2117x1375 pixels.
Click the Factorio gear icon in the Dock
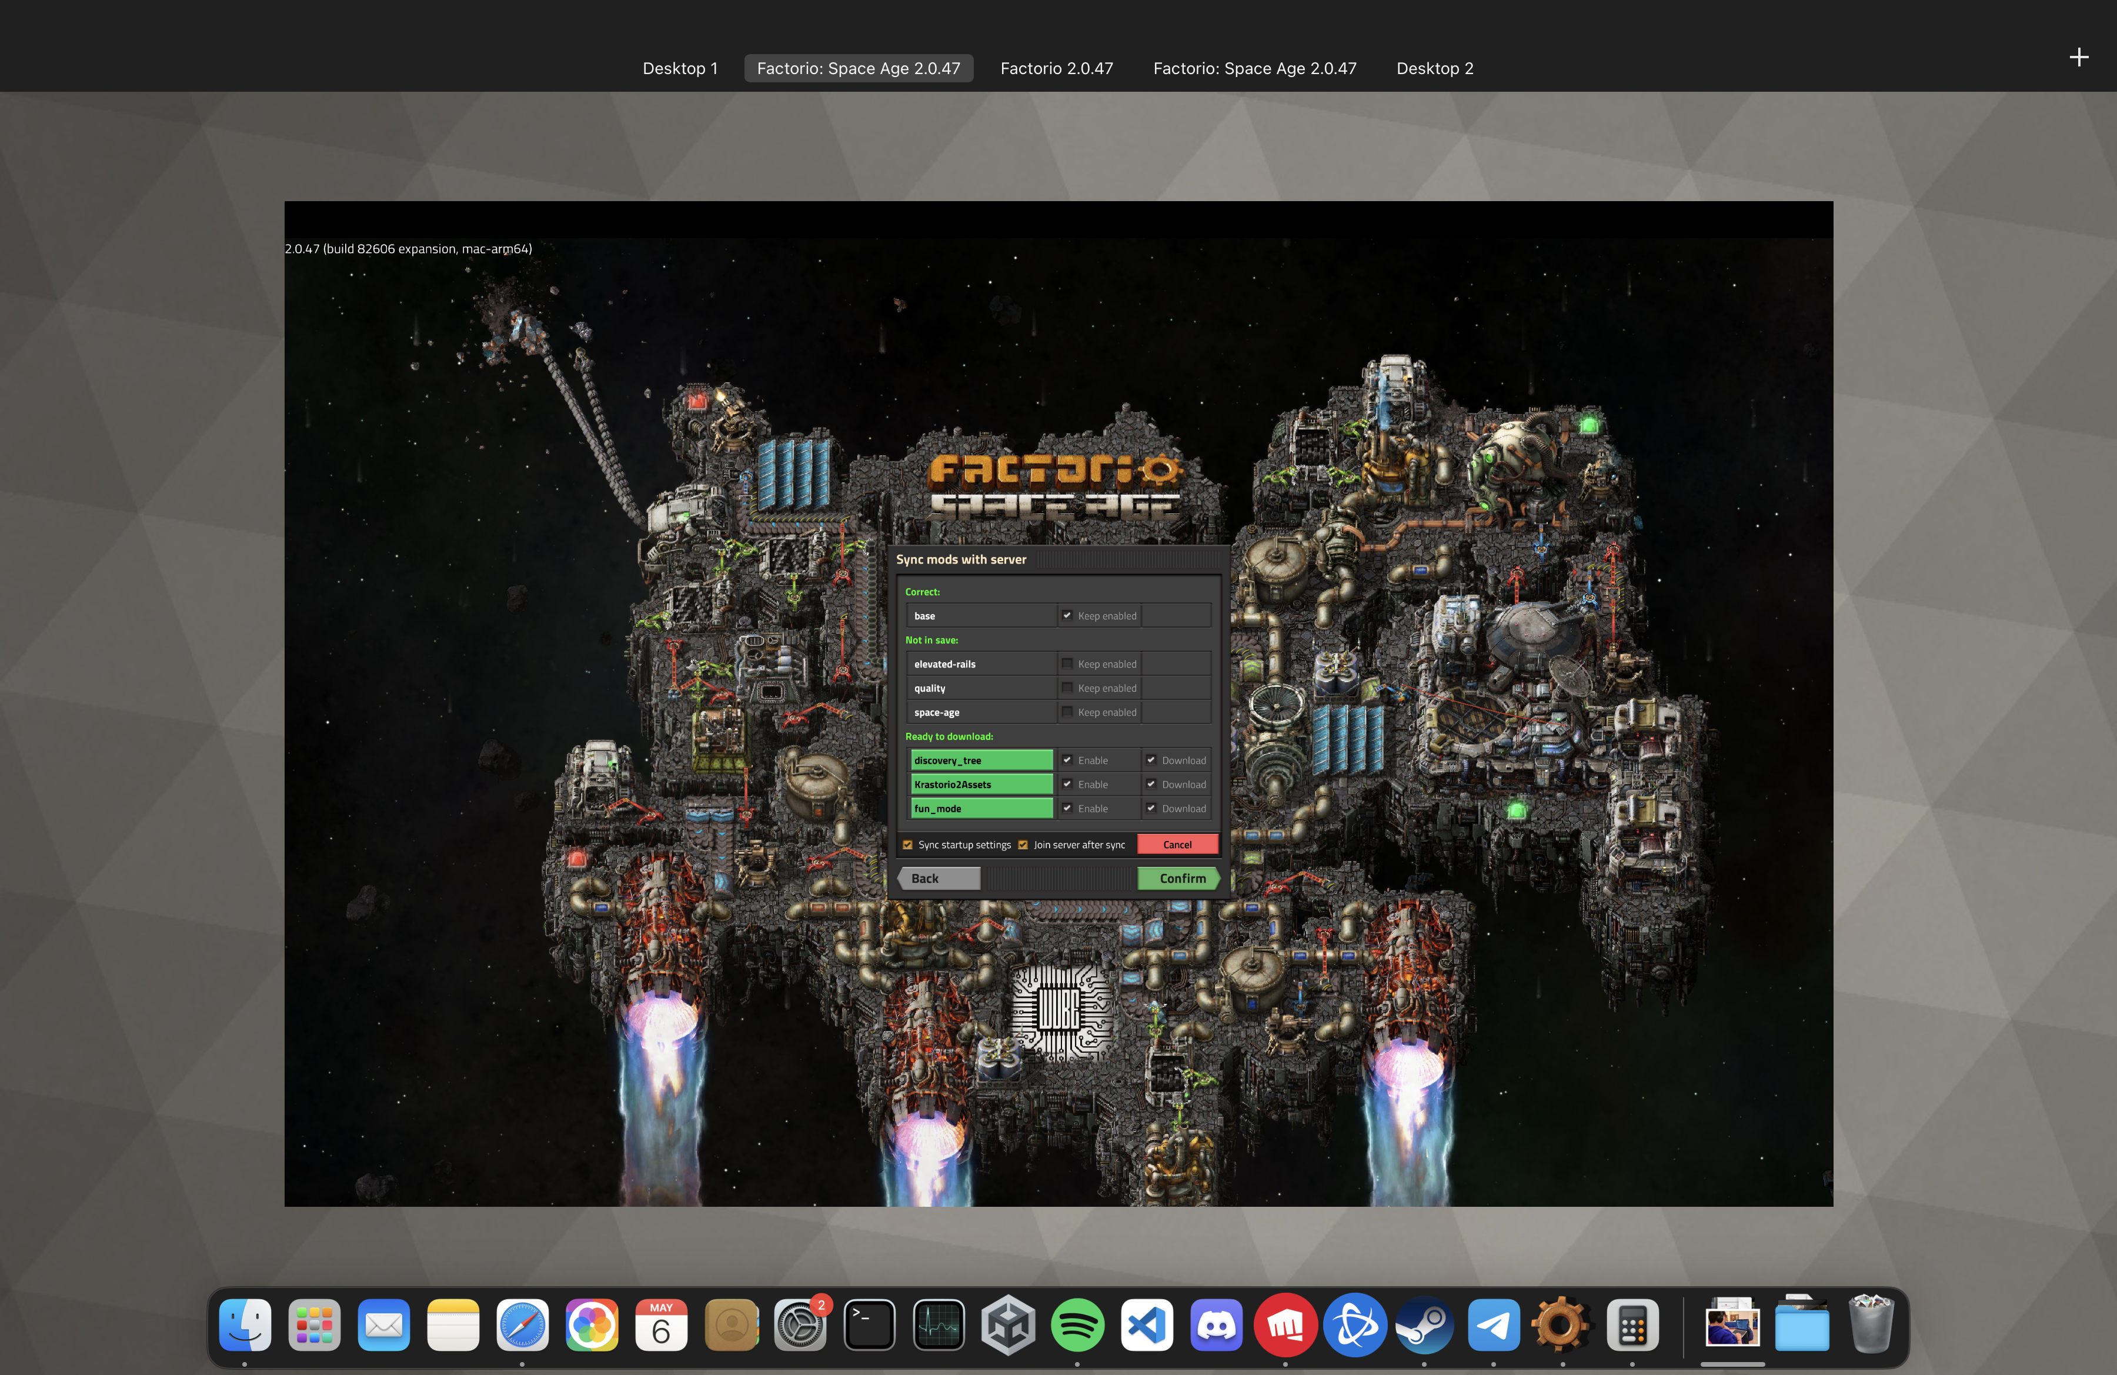1563,1324
